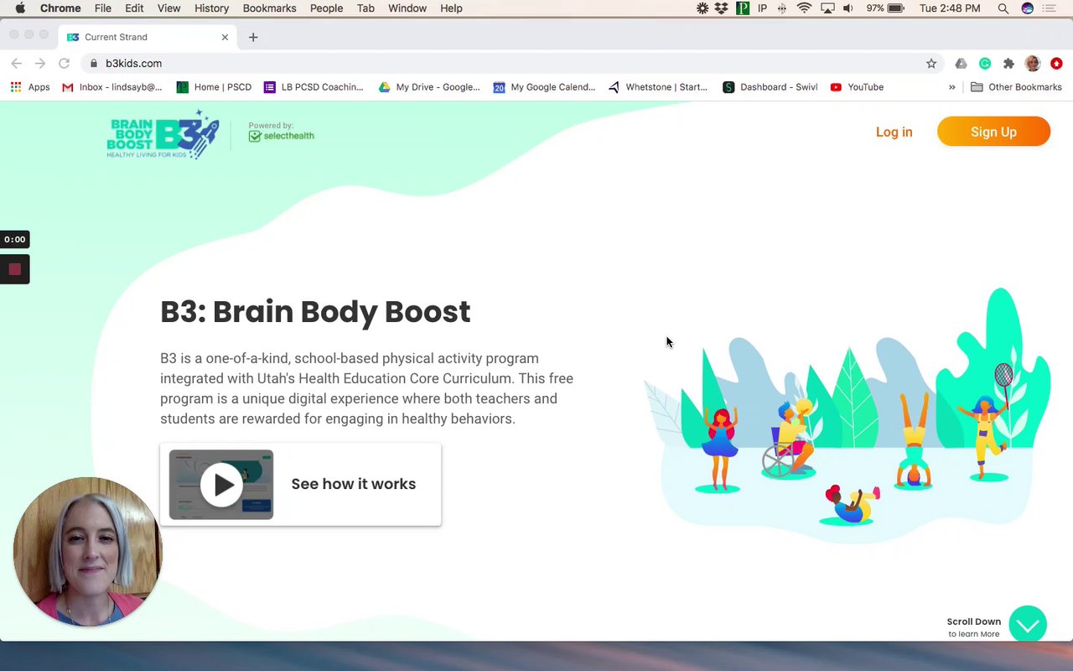Open the Extensions puzzle icon

(1008, 63)
